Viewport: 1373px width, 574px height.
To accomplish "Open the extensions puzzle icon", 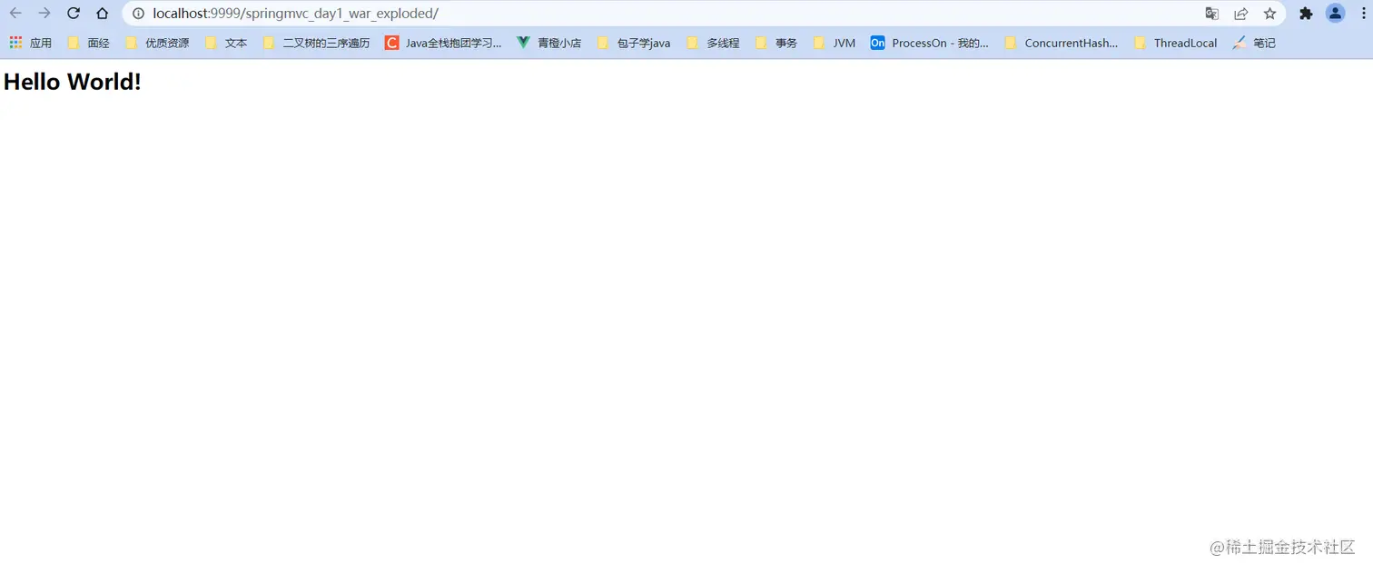I will [x=1306, y=14].
